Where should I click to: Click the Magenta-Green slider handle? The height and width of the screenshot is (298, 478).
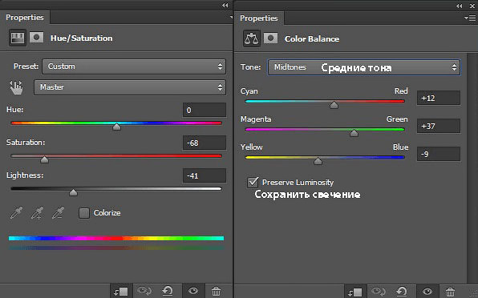click(354, 133)
